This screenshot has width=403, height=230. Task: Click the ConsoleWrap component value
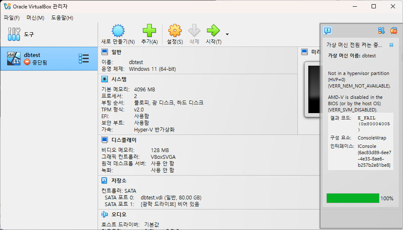click(x=372, y=138)
